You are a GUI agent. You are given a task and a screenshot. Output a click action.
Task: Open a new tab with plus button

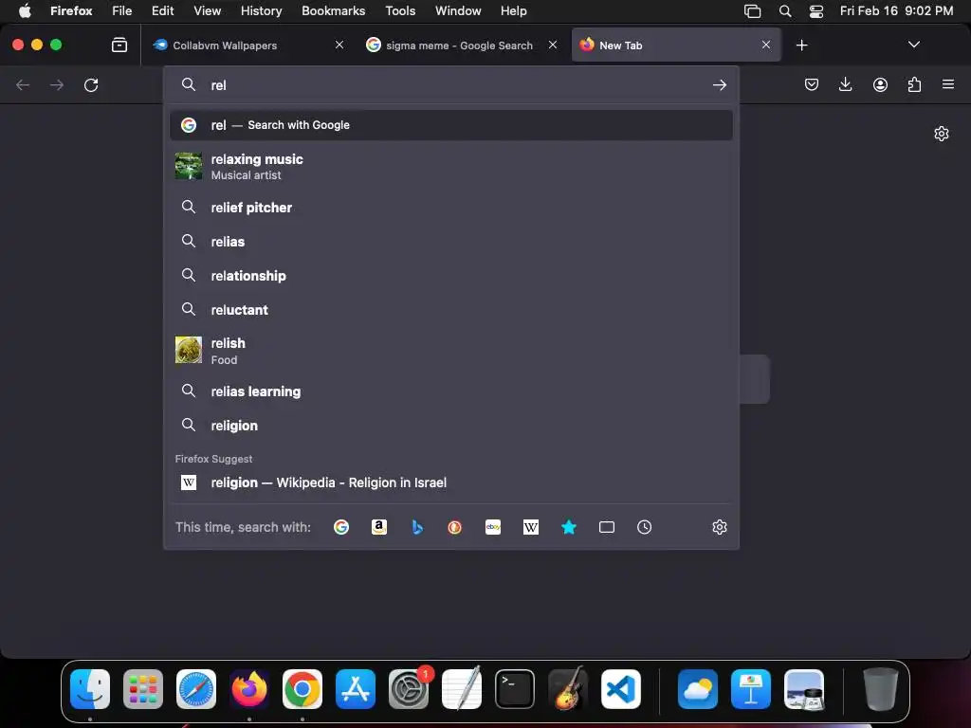point(801,45)
